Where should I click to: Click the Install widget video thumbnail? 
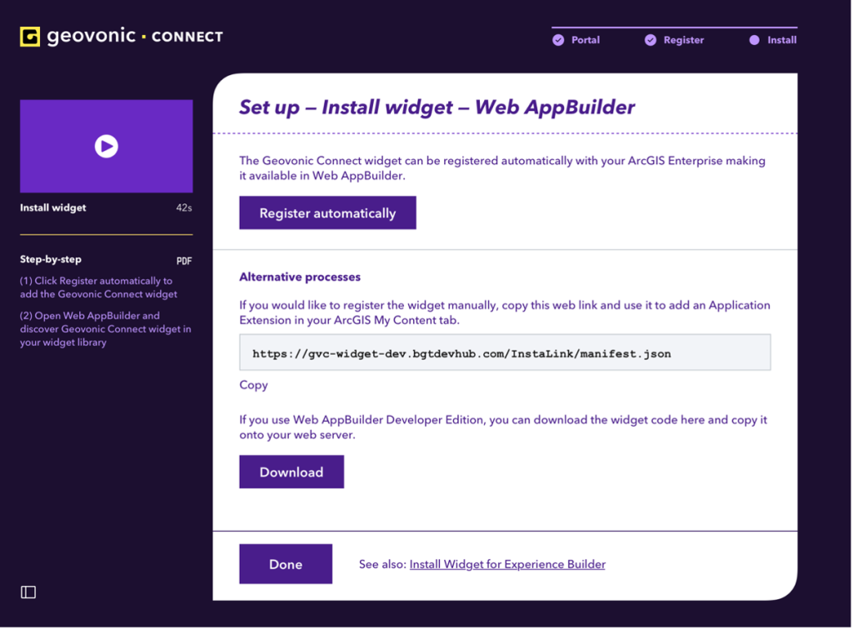[x=106, y=147]
